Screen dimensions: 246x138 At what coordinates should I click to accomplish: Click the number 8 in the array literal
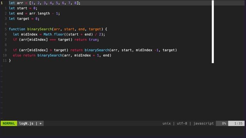click(75, 3)
